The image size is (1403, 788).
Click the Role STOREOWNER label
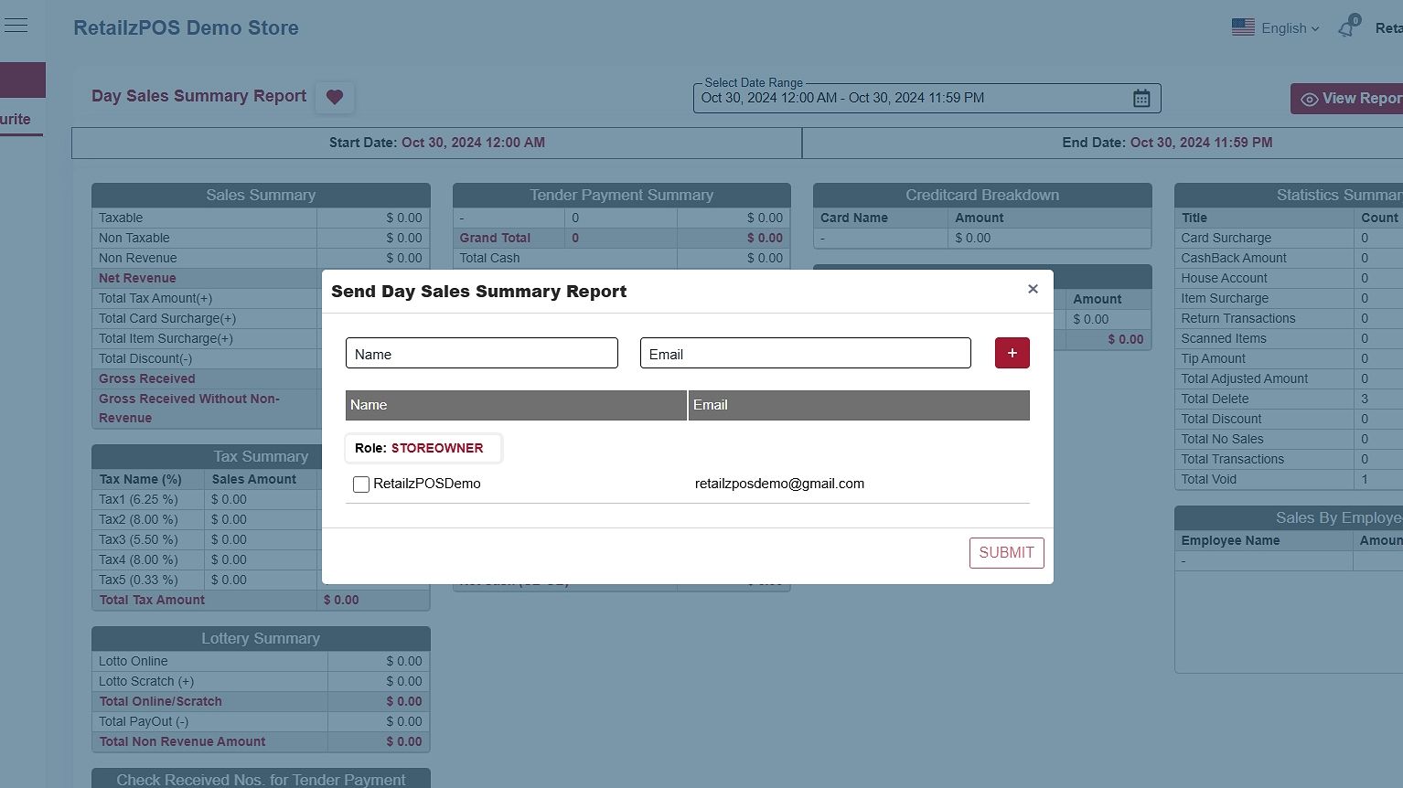point(420,448)
